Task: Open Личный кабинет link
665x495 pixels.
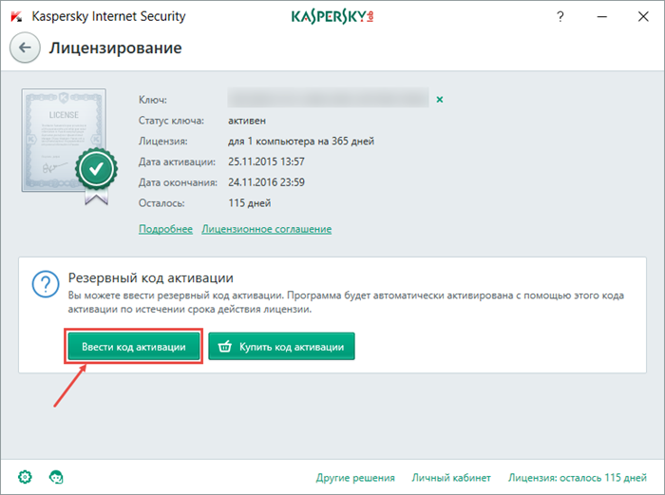Action: click(x=451, y=478)
